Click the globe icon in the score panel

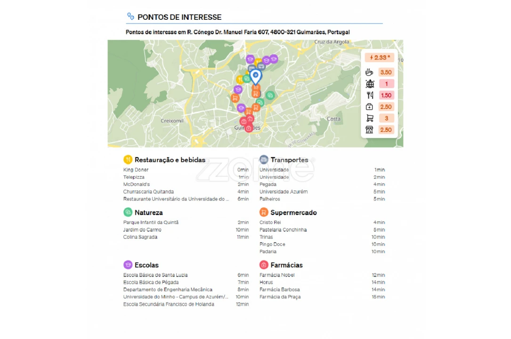pos(370,84)
